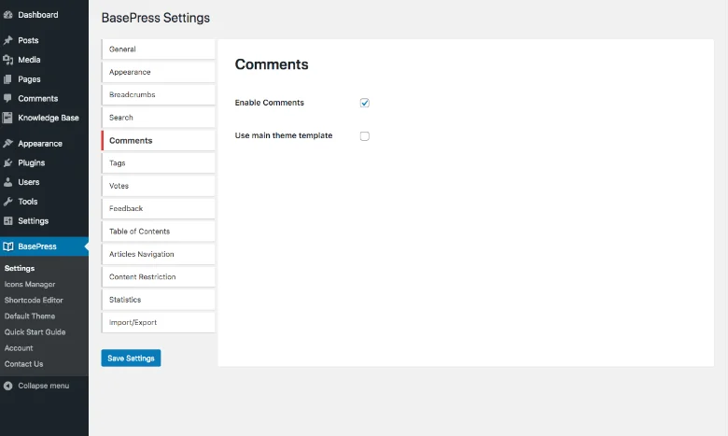Open the Table of Contents tab
Image resolution: width=728 pixels, height=436 pixels.
click(x=159, y=232)
